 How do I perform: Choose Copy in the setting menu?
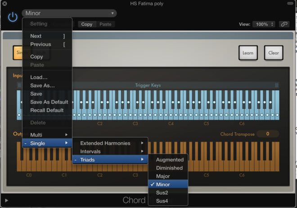[x=47, y=56]
